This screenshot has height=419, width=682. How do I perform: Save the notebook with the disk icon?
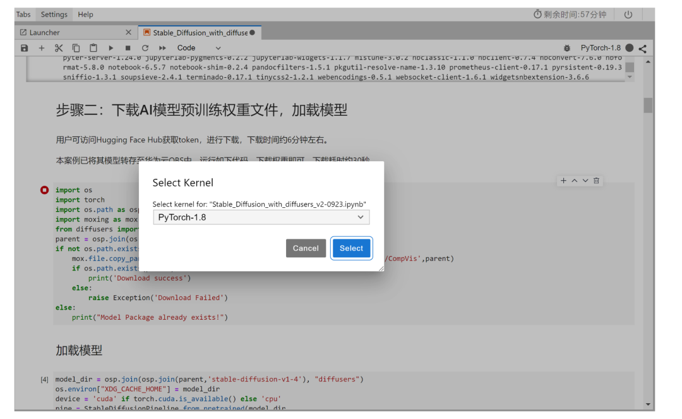coord(25,48)
